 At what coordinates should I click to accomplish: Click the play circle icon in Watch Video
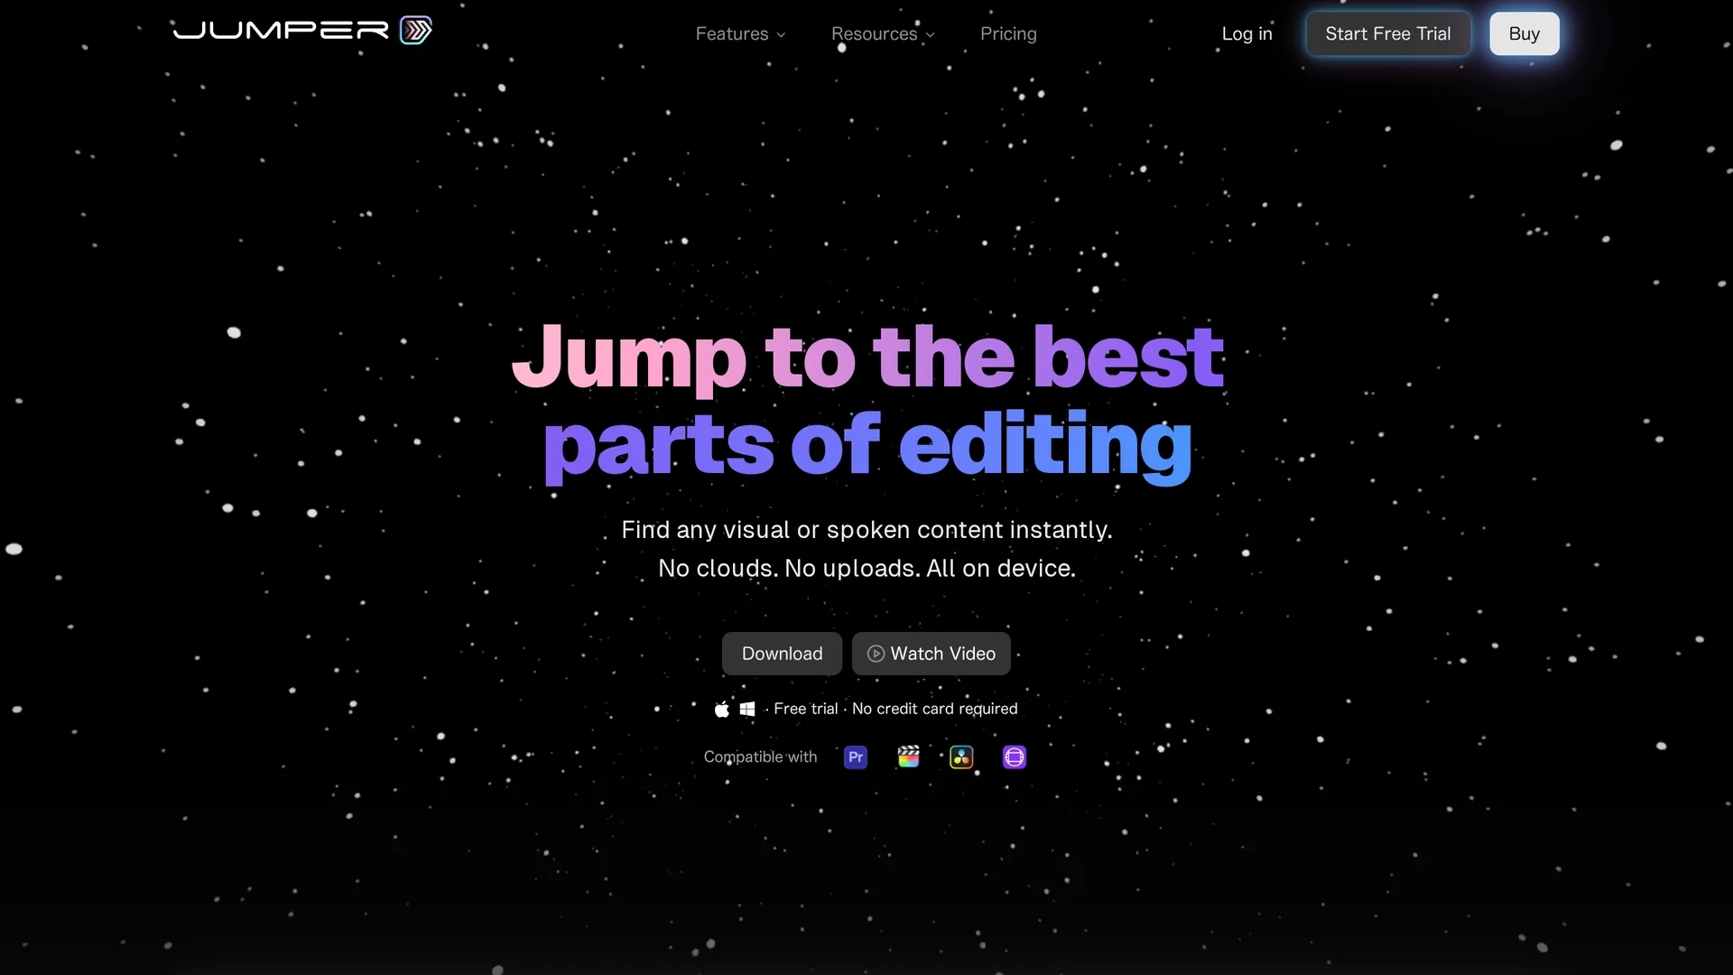pos(876,654)
